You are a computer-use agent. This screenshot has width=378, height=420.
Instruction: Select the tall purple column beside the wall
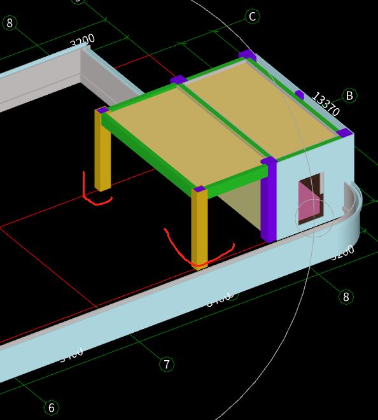269,201
